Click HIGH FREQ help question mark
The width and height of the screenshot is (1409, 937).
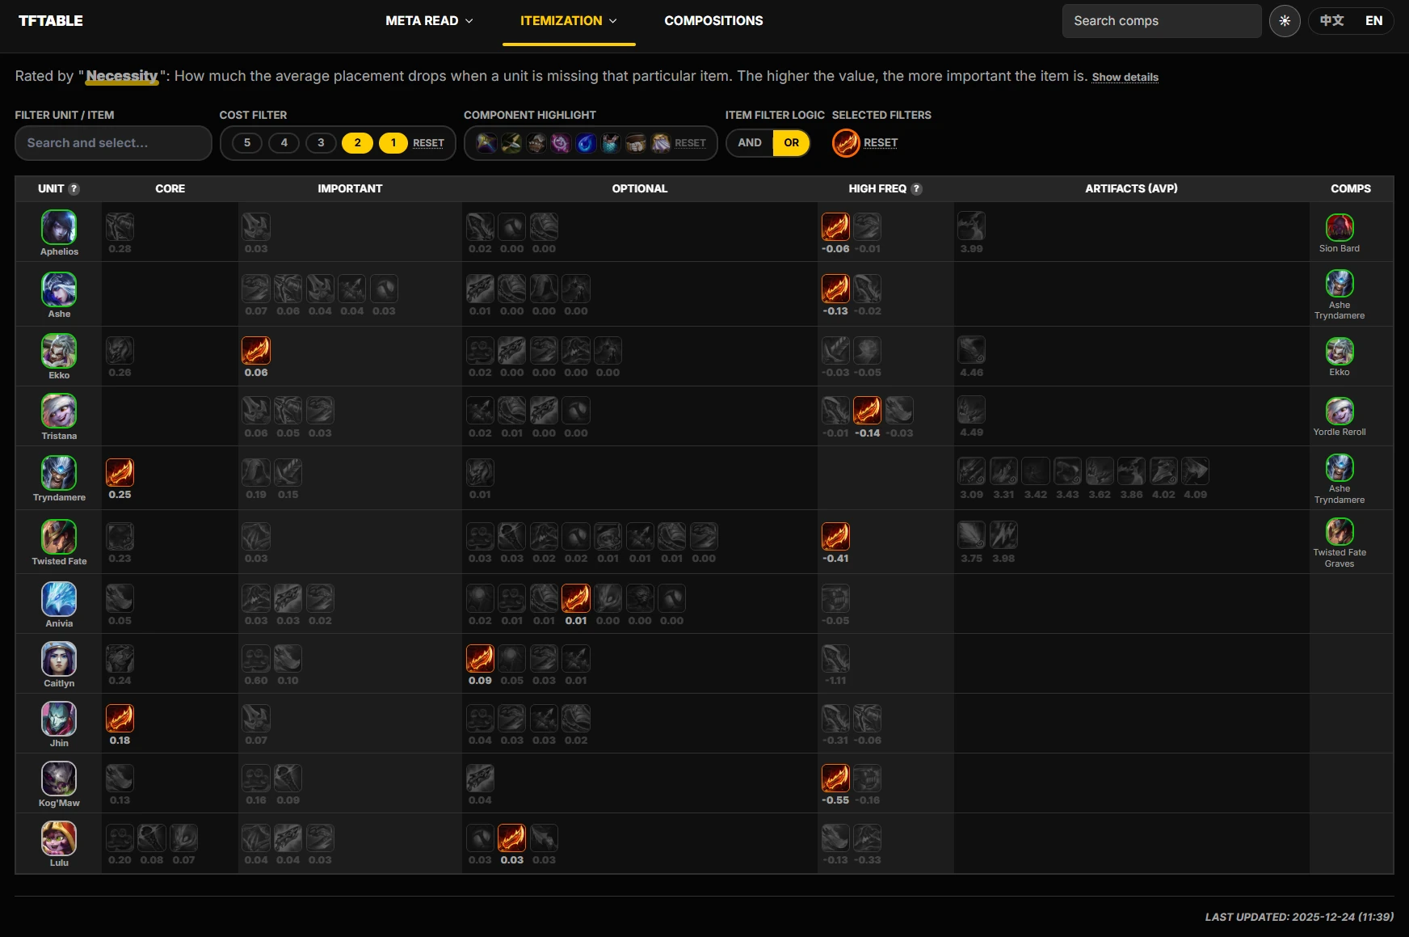(x=916, y=188)
